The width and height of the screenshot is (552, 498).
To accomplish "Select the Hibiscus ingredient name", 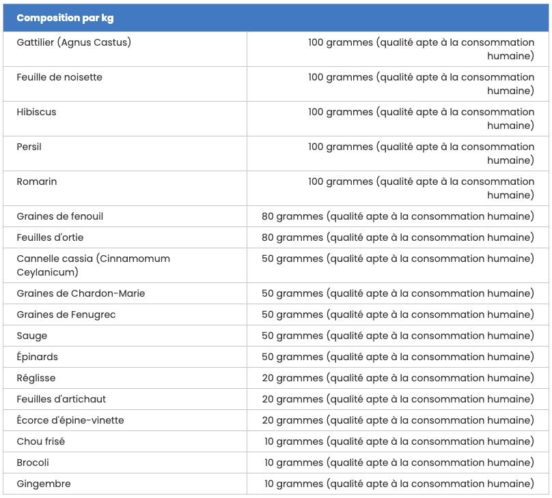I will (36, 112).
